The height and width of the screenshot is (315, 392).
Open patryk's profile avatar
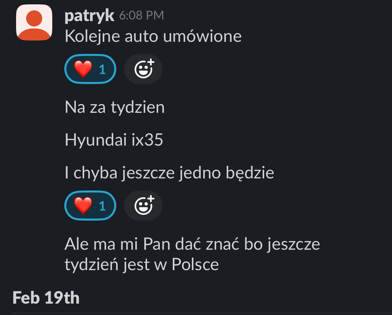tap(34, 22)
